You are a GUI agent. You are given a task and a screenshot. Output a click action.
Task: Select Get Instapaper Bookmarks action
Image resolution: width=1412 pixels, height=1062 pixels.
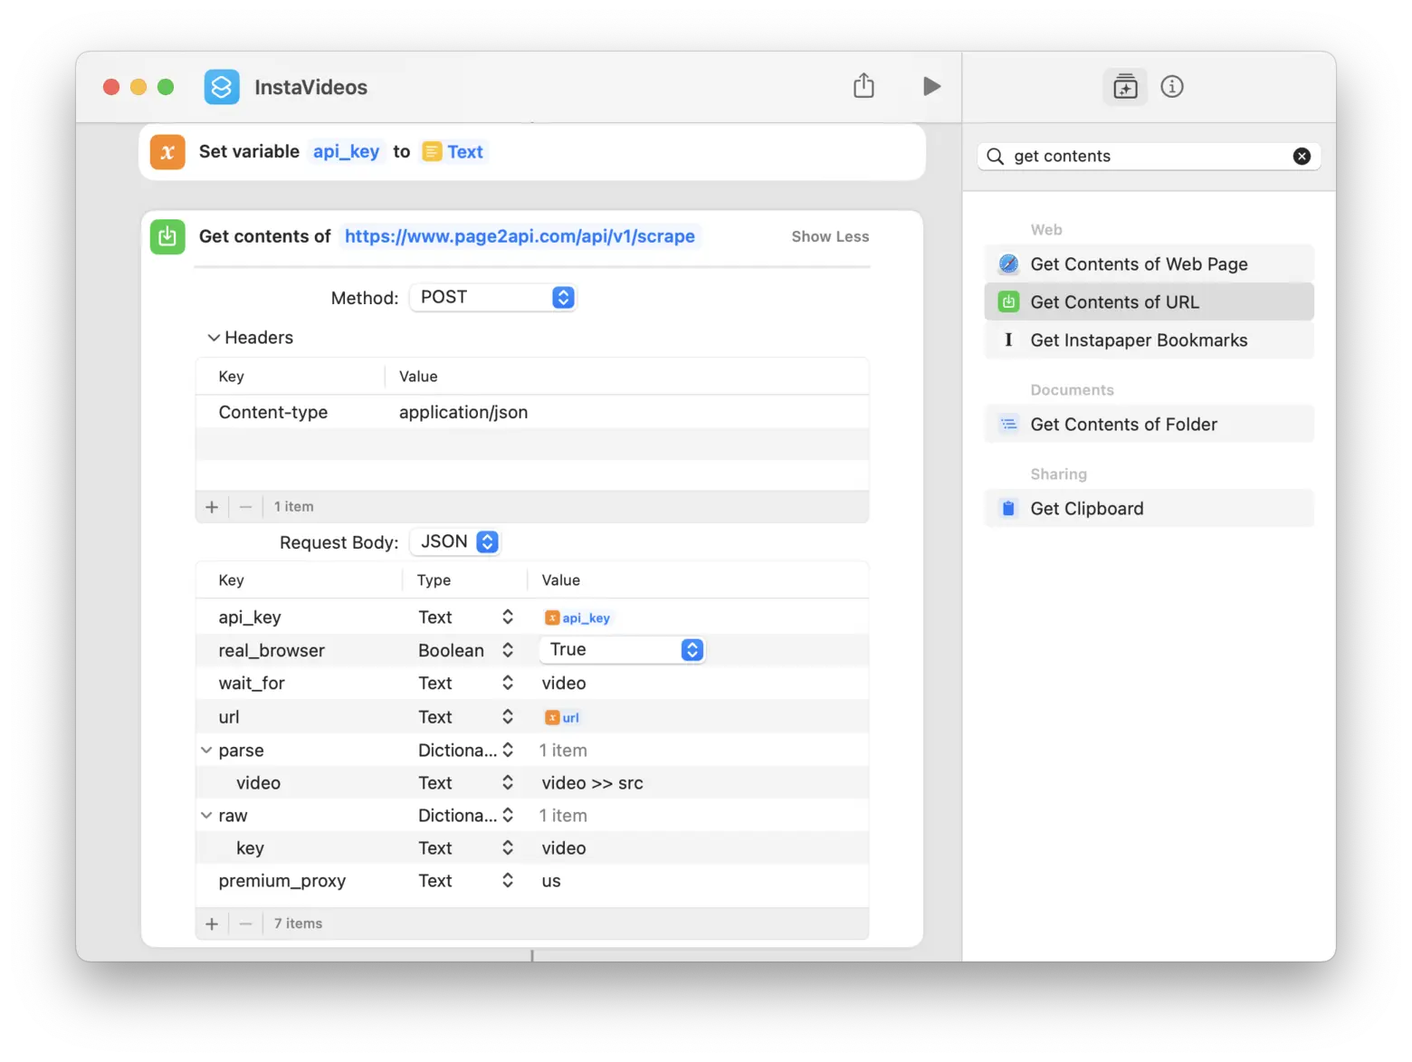tap(1149, 340)
